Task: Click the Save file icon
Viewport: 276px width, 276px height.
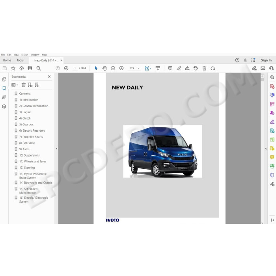Action: [x=5, y=68]
